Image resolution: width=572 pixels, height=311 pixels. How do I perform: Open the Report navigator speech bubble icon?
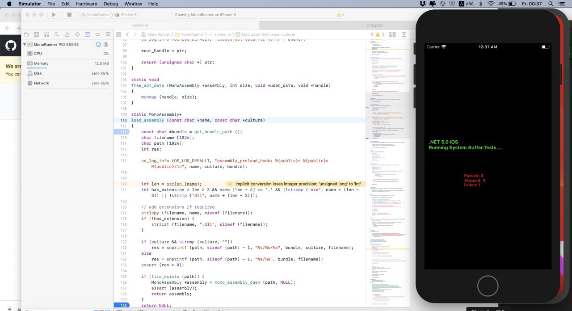click(x=108, y=34)
